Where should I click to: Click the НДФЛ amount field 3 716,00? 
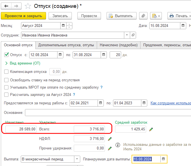coord(89,139)
